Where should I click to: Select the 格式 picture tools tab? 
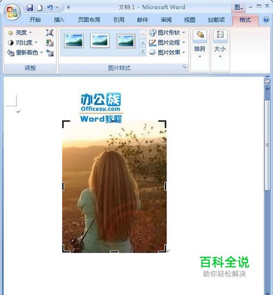pos(245,20)
